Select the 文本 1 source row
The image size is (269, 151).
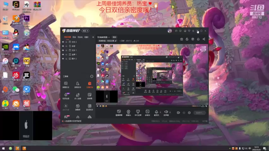coord(78,50)
